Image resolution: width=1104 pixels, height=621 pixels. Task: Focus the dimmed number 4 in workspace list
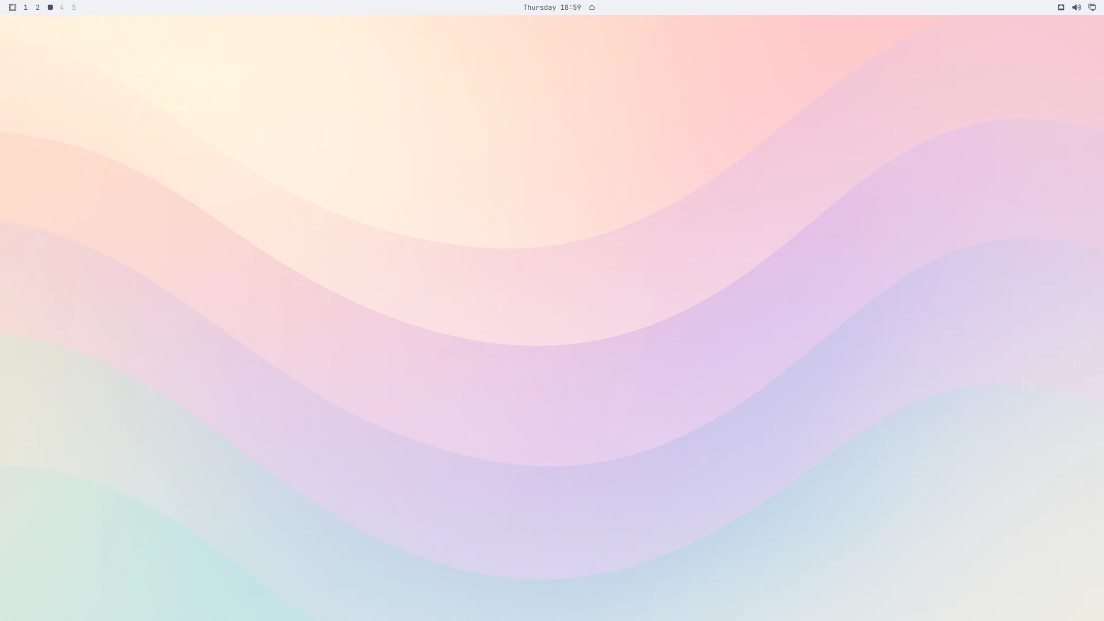(62, 7)
